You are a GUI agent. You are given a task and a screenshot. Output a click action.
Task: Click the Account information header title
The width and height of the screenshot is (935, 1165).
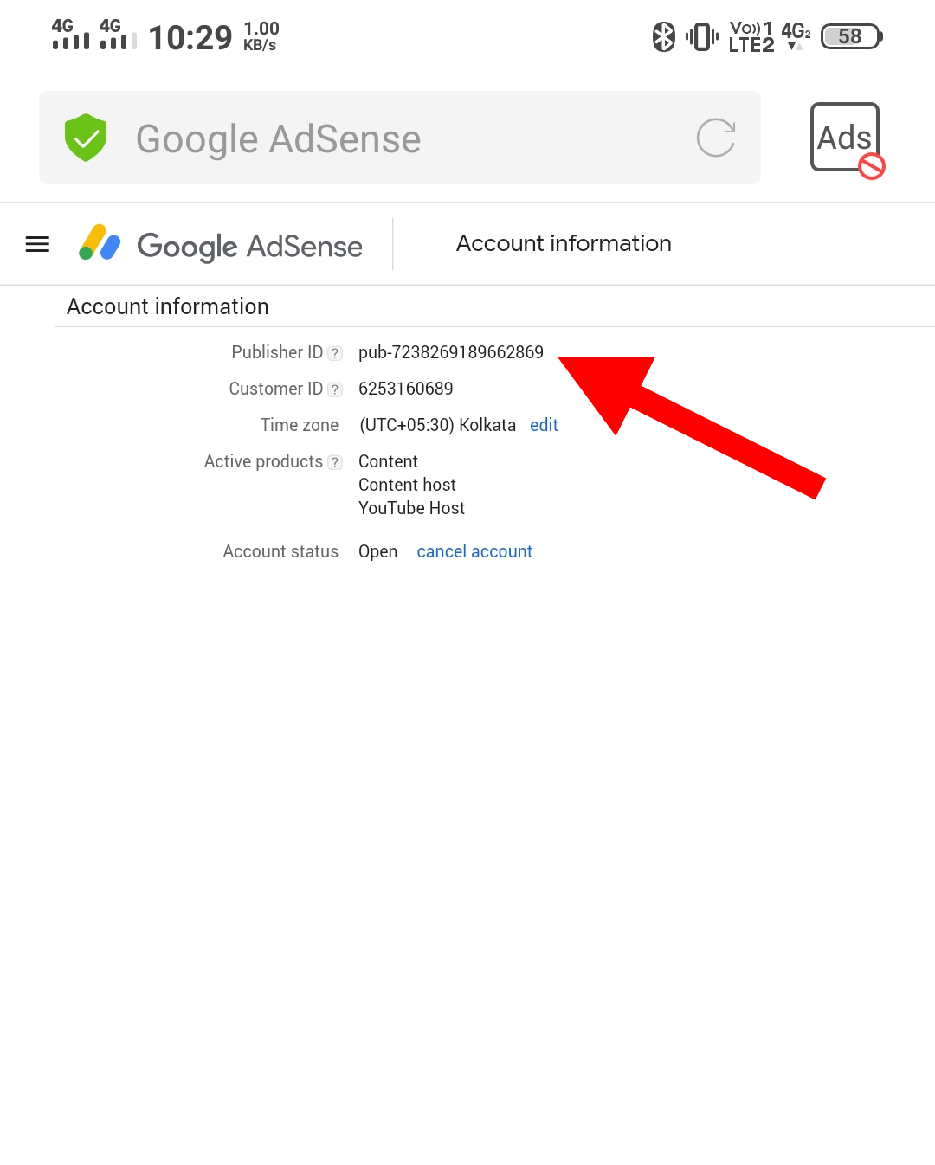[564, 243]
